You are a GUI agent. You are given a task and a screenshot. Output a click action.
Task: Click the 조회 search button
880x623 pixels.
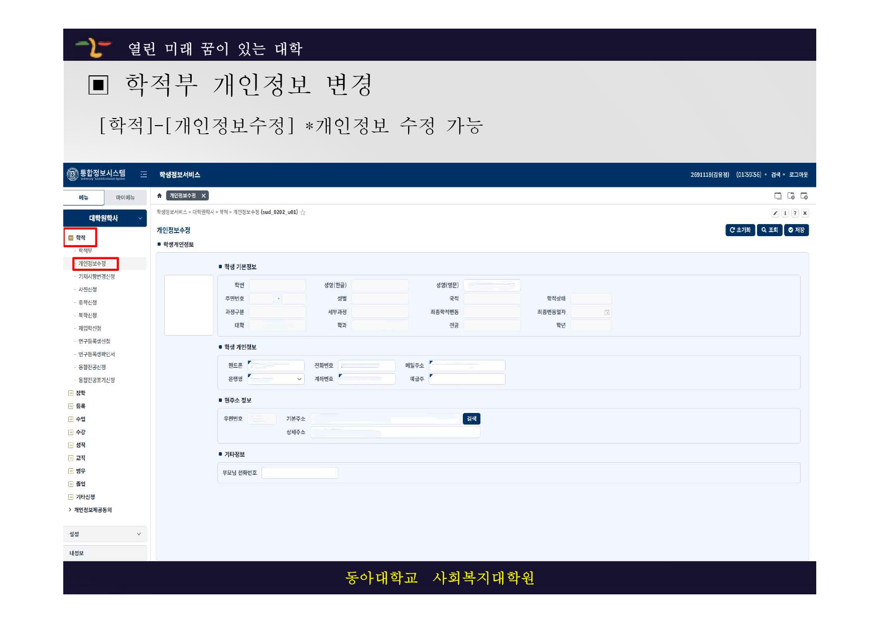tap(769, 230)
